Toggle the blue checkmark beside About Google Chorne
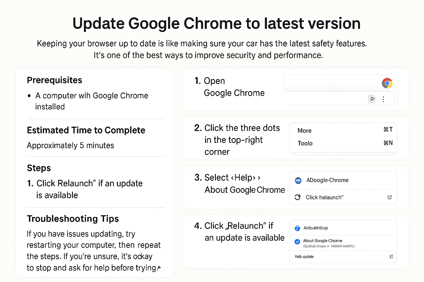 [297, 242]
